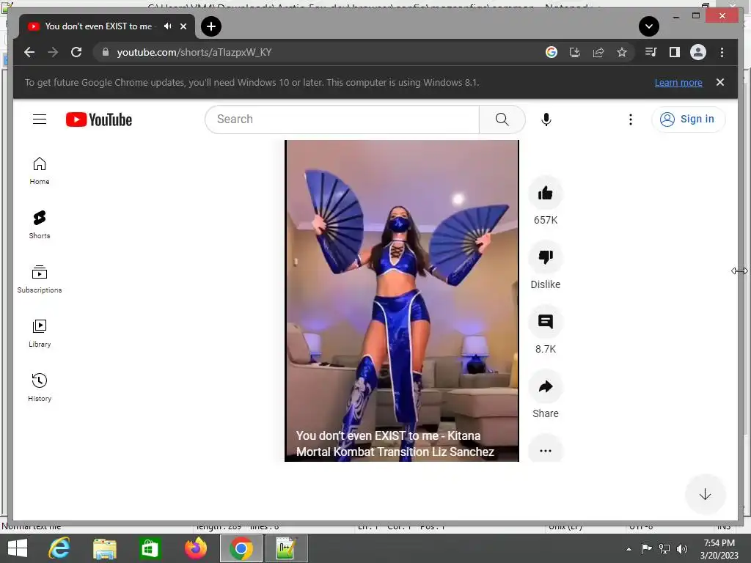Click the address bar URL
This screenshot has height=563, width=751.
[194, 52]
